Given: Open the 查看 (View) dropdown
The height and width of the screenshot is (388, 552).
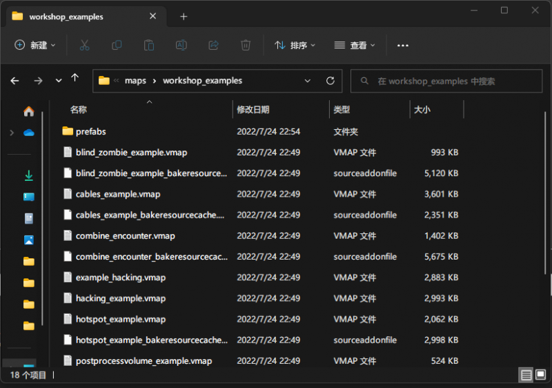Looking at the screenshot, I should pos(354,46).
